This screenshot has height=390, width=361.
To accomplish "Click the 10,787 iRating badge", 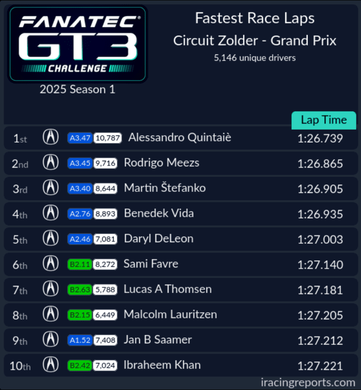I will click(108, 138).
